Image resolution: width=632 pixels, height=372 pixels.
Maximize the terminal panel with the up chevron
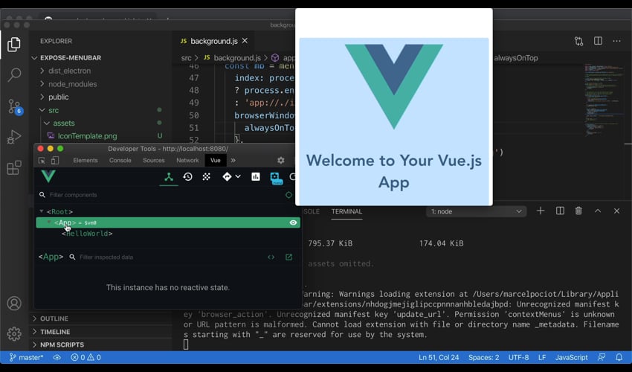pos(598,211)
